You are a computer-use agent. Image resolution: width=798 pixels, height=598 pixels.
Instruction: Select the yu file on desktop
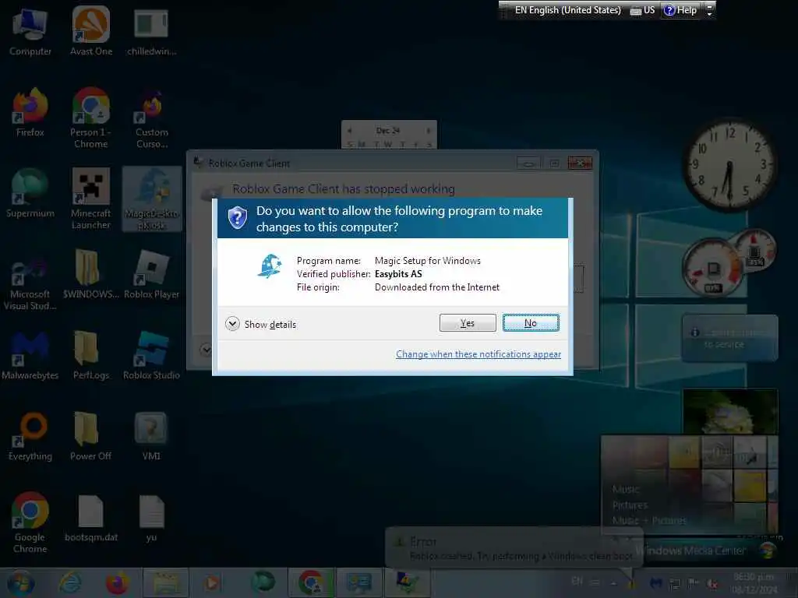click(152, 518)
